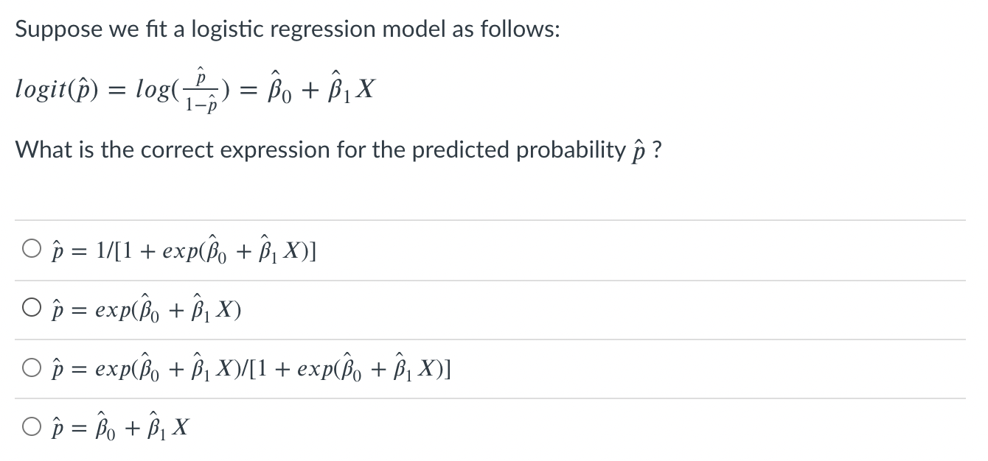Image resolution: width=988 pixels, height=461 pixels.
Task: Click the exp term in the third option
Action: point(114,367)
